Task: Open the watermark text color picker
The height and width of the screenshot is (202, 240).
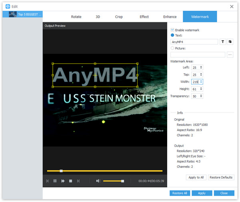Action: coord(230,41)
